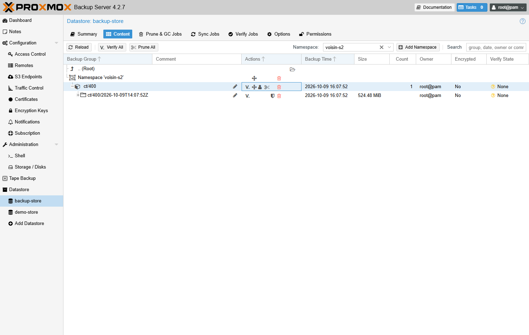Sort by Backup Time column header
529x335 pixels.
click(x=328, y=59)
